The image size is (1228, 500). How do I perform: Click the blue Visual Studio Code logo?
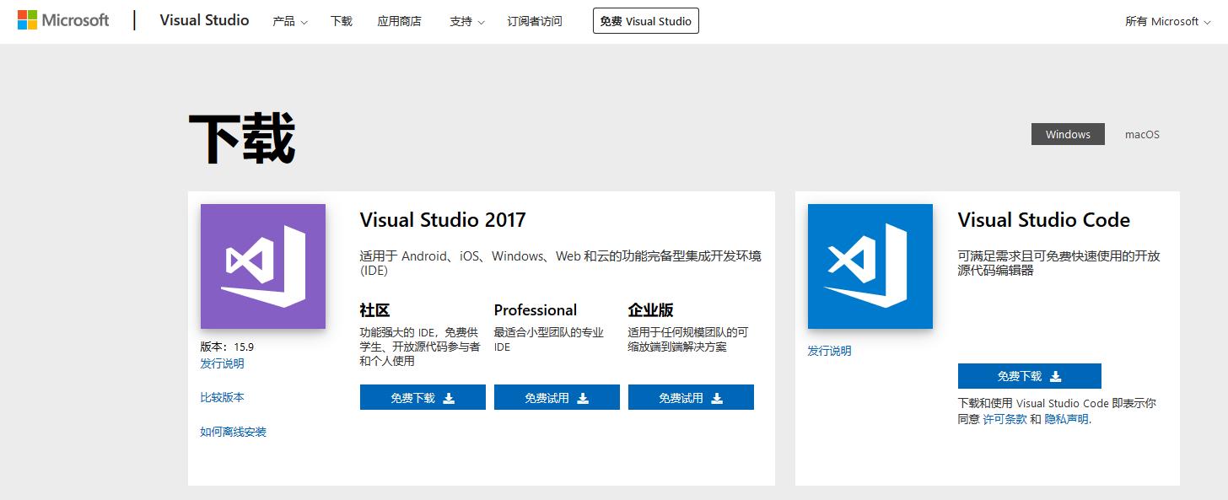coord(870,266)
